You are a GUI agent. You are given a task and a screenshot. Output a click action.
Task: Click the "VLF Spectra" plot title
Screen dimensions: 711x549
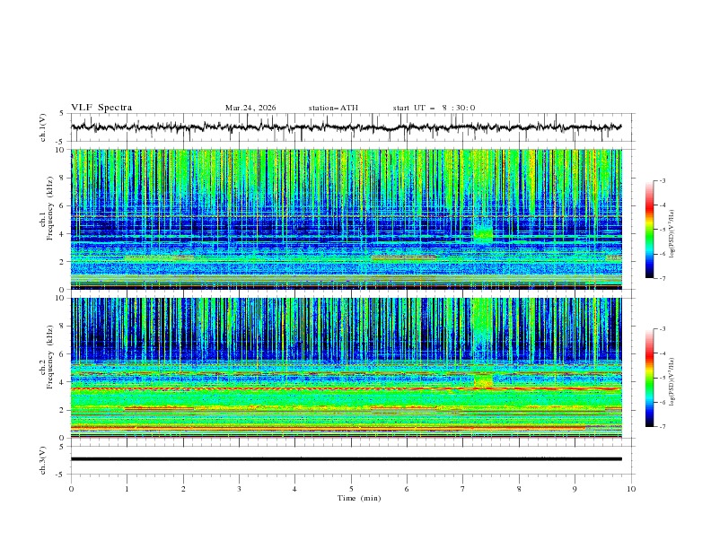pyautogui.click(x=101, y=108)
